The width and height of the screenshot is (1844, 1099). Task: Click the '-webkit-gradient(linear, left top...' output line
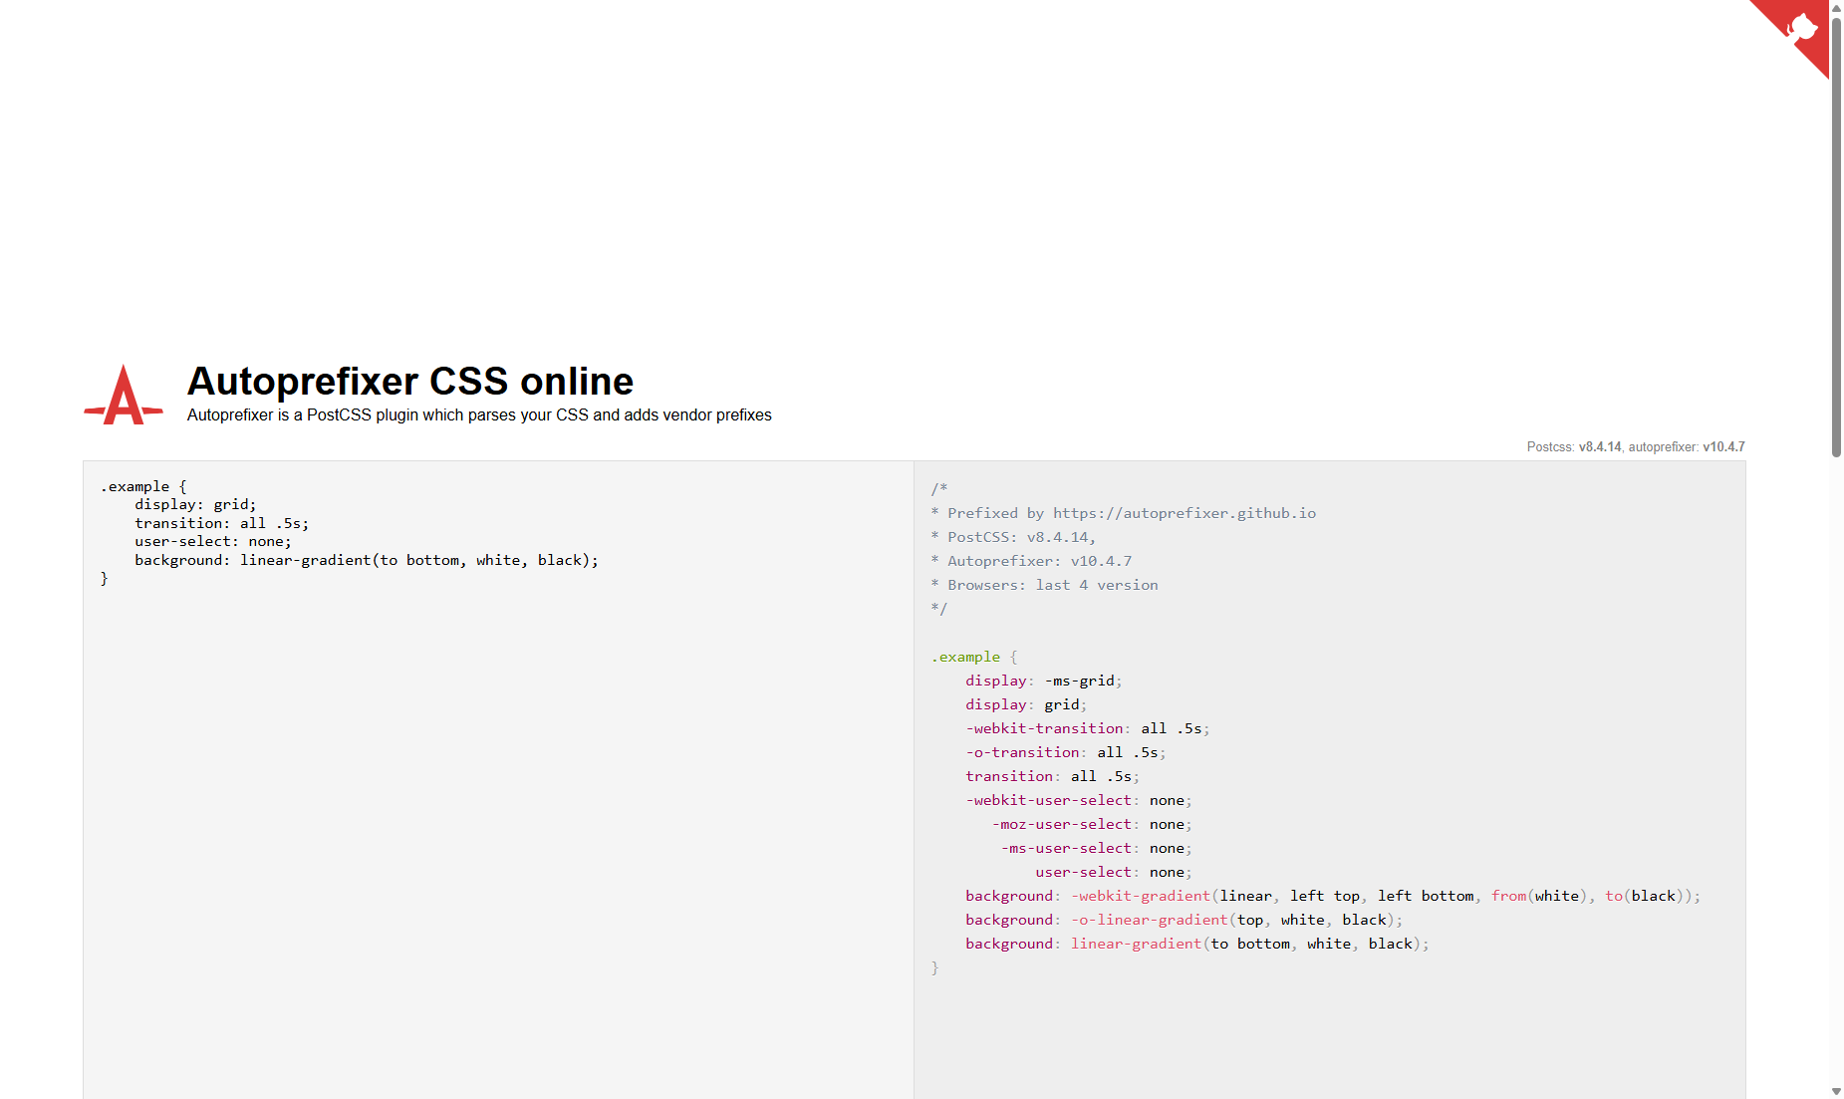(x=1333, y=896)
